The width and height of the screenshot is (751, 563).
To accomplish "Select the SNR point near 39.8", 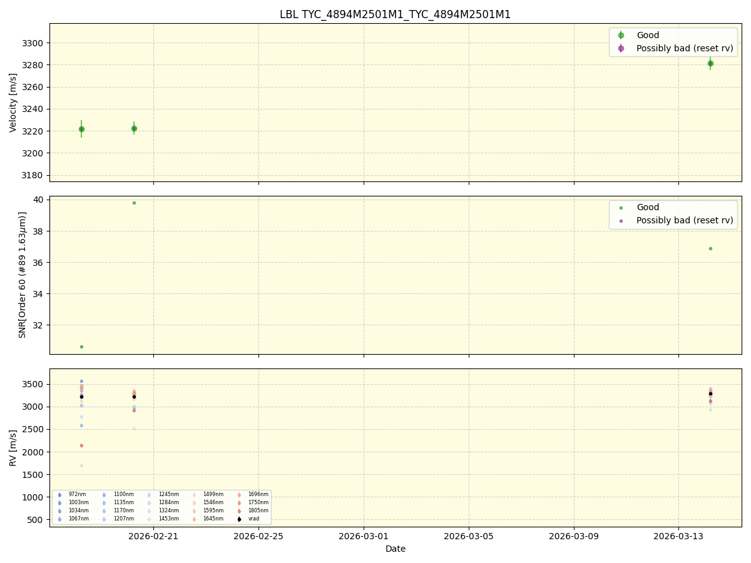I will (x=134, y=203).
